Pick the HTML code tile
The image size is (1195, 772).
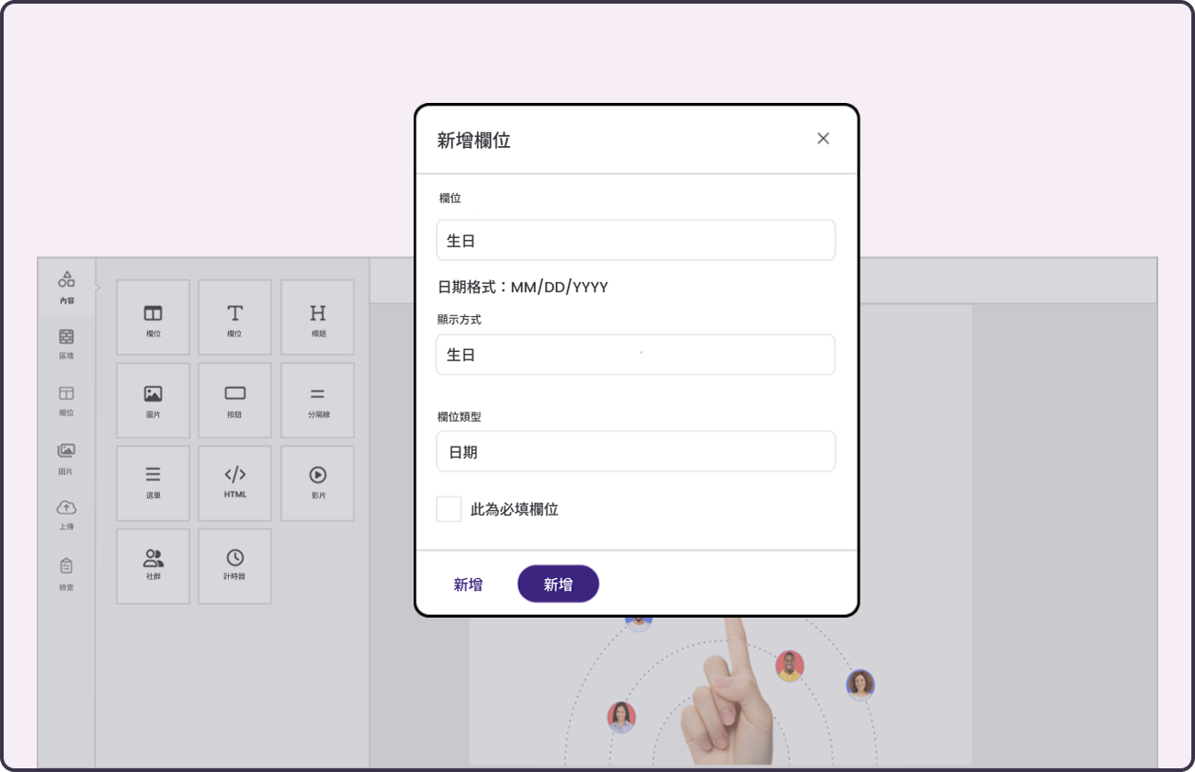[x=235, y=483]
